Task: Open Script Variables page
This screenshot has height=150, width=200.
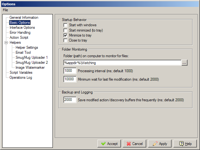Action: [x=21, y=72]
